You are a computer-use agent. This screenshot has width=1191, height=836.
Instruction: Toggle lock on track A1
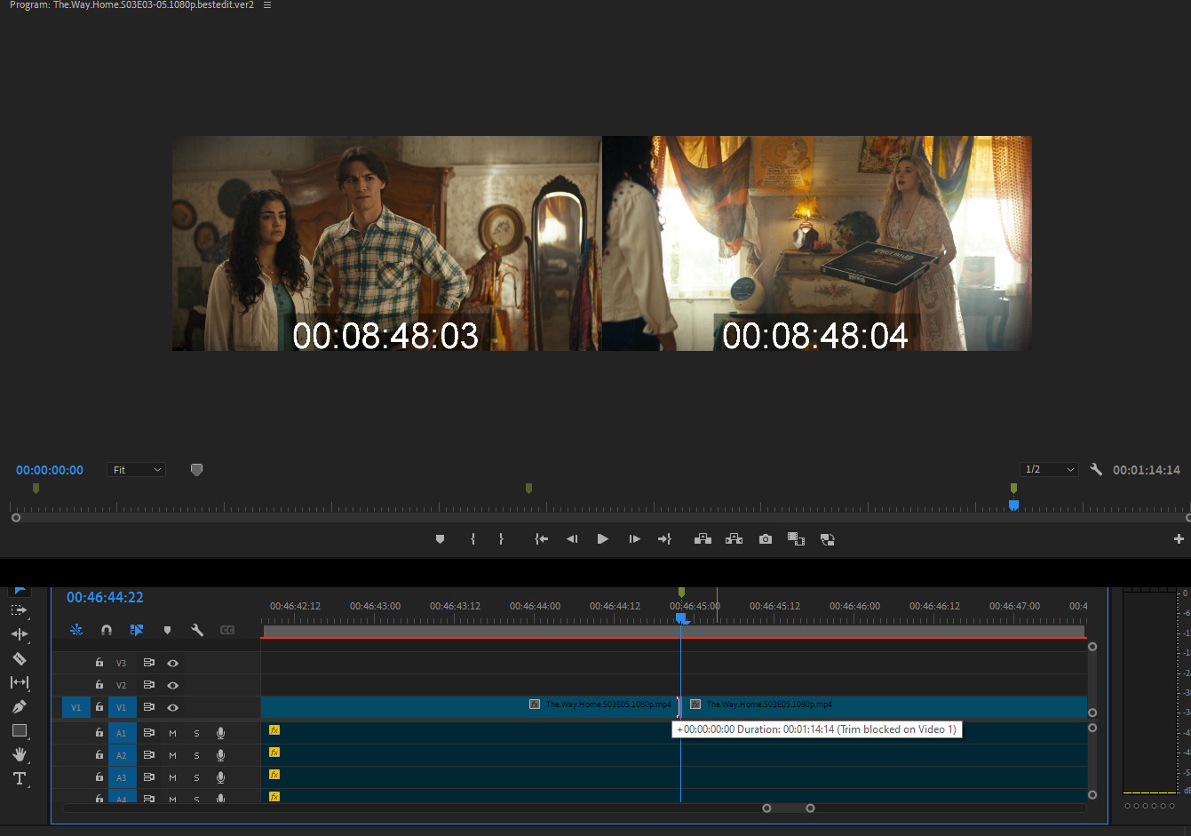99,733
